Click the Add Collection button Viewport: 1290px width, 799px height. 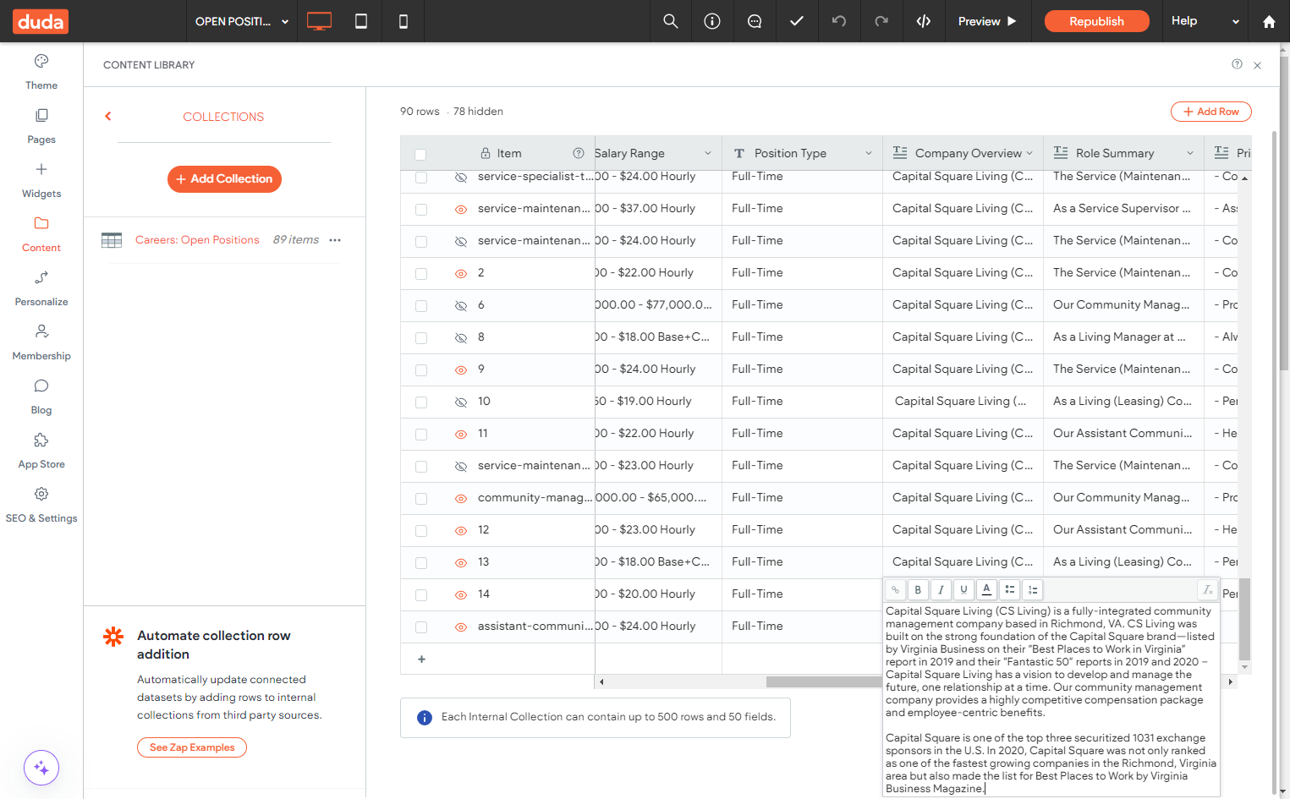[x=224, y=179]
